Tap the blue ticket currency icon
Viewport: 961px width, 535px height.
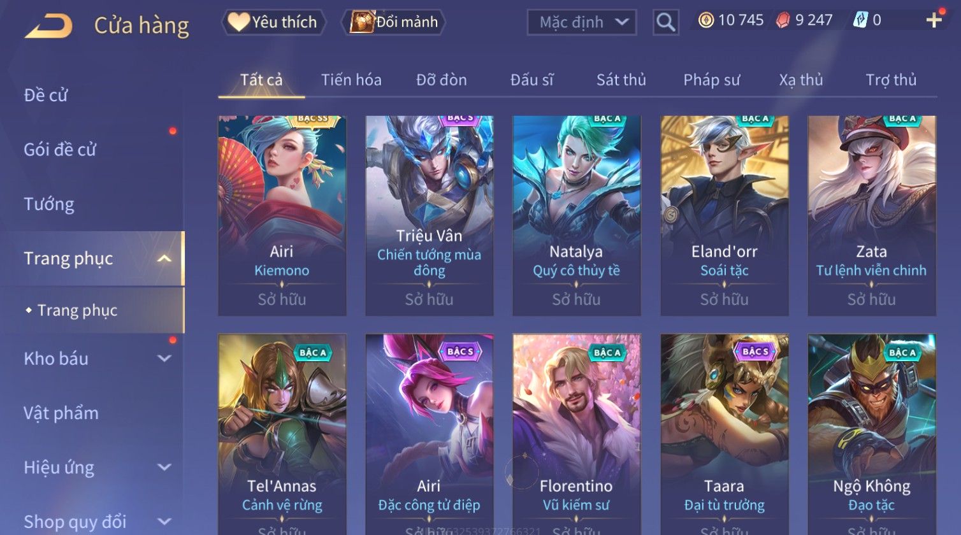click(860, 20)
